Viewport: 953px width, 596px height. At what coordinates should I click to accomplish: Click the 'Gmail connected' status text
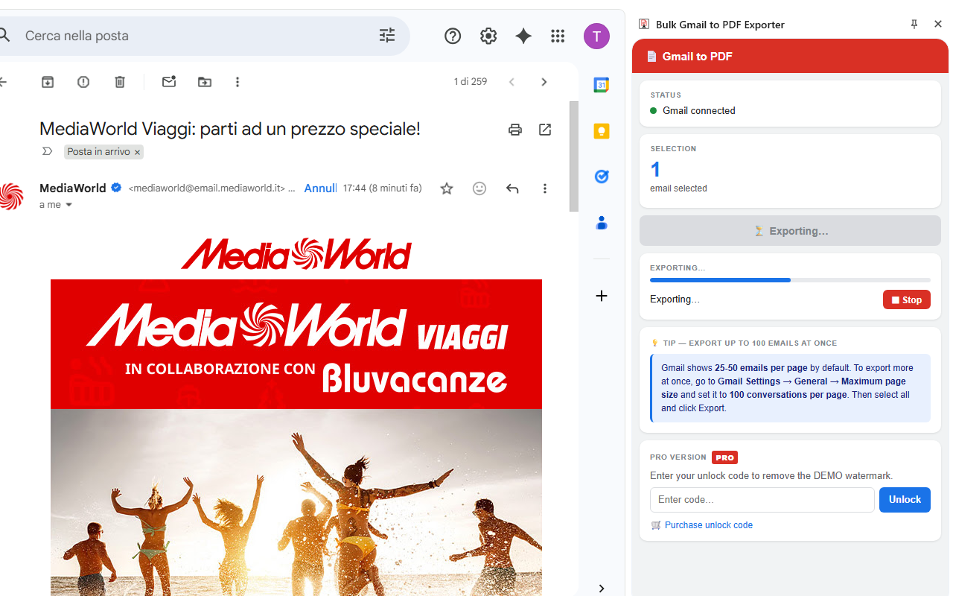[x=698, y=111]
